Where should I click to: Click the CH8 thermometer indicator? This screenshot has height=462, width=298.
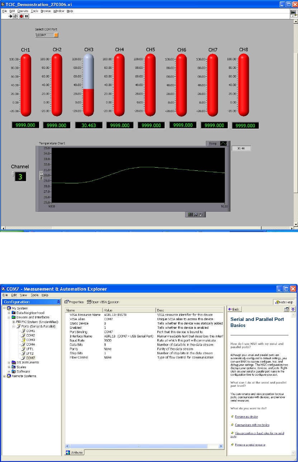pos(244,85)
